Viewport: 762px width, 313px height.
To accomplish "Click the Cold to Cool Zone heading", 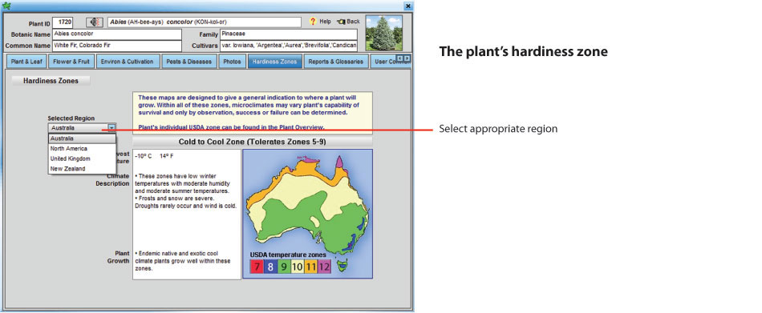I will pos(252,142).
